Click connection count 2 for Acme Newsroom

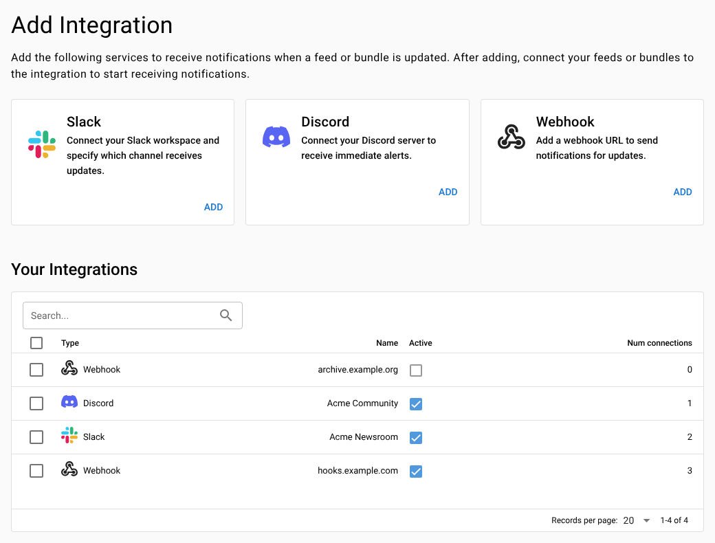pyautogui.click(x=690, y=436)
